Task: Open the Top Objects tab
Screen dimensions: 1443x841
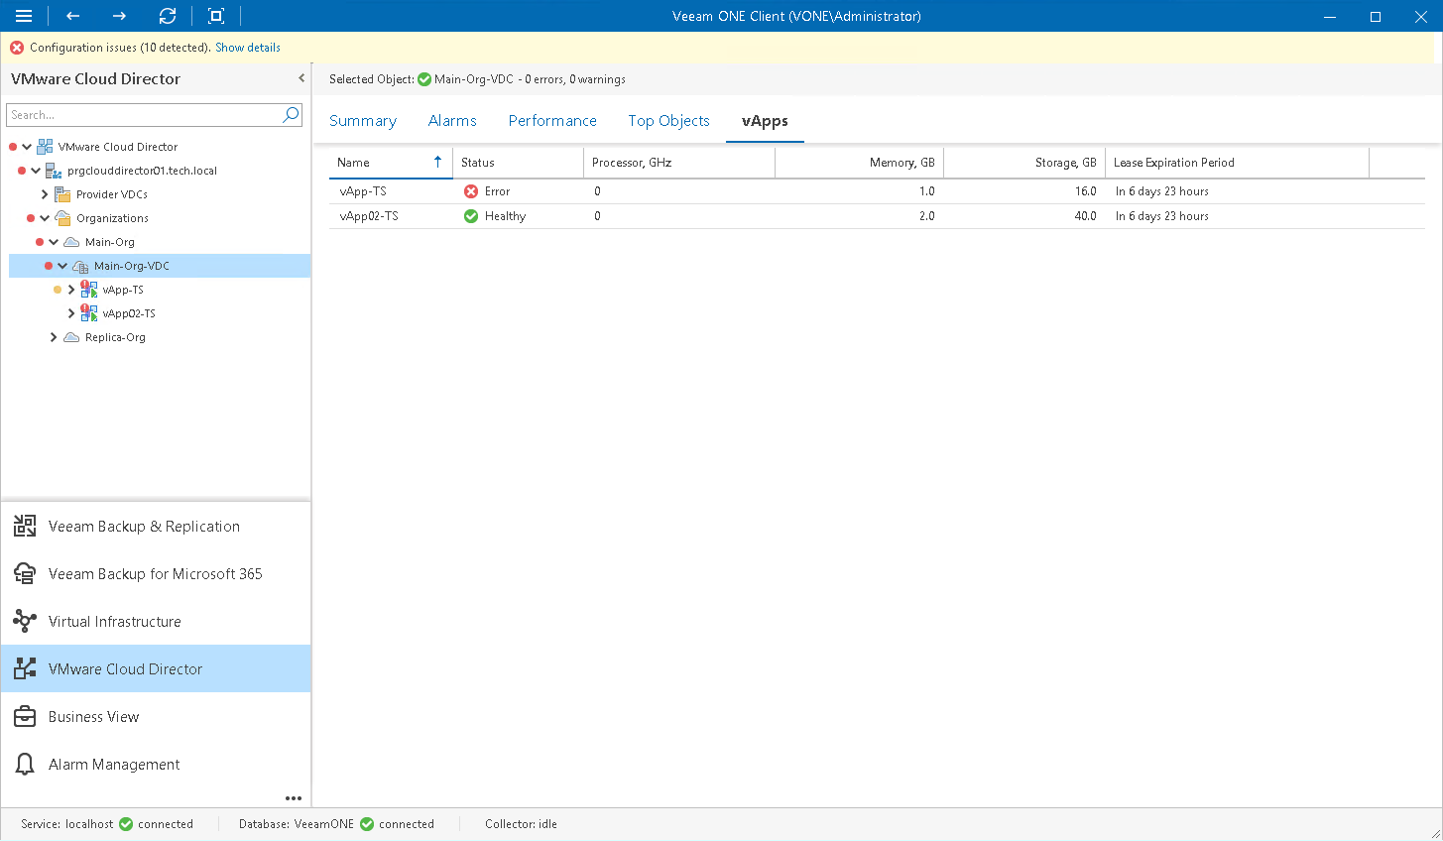Action: [668, 121]
